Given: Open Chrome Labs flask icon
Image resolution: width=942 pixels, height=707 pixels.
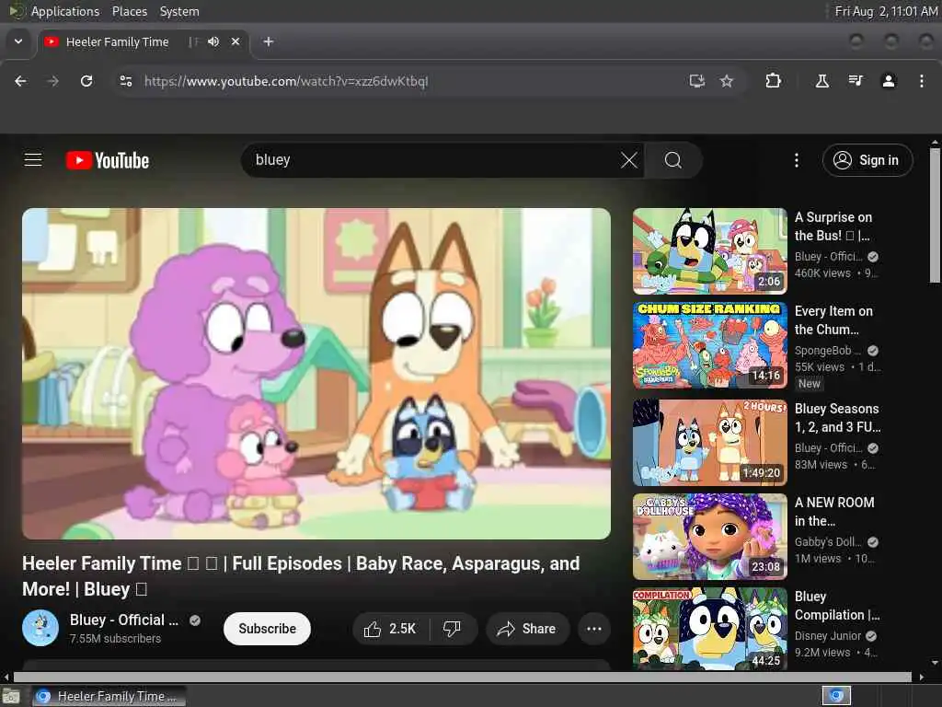Looking at the screenshot, I should tap(821, 81).
